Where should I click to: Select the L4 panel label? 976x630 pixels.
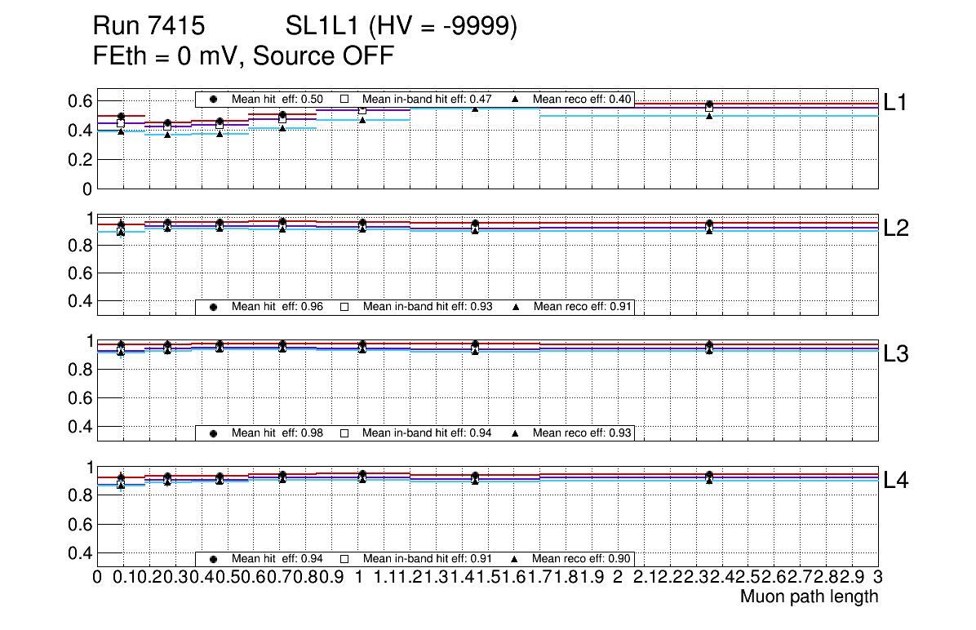tap(896, 481)
